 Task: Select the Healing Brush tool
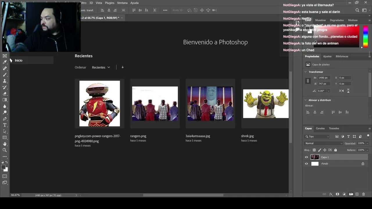click(5, 69)
